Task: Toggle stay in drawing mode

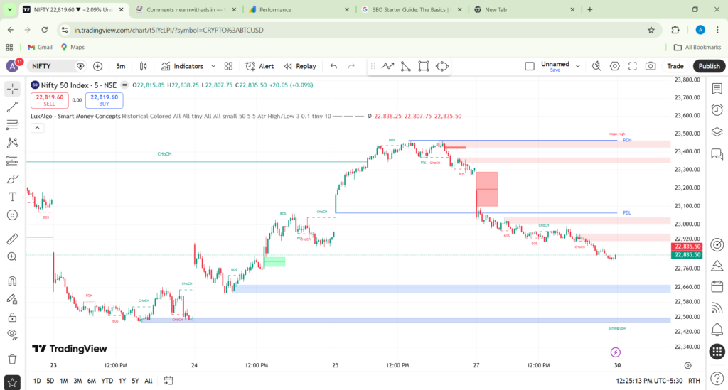Action: (13, 299)
